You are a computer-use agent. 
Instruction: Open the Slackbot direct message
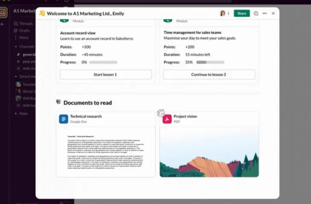[26, 85]
